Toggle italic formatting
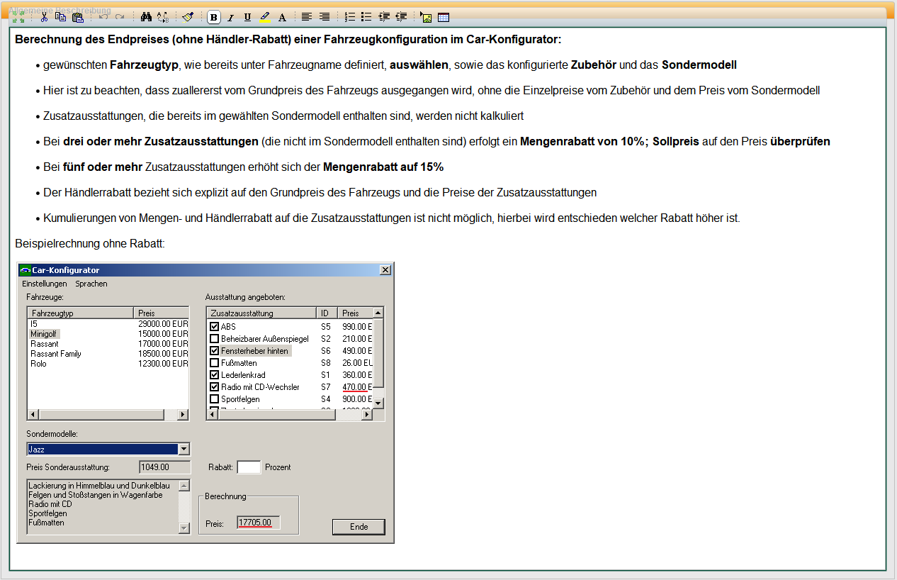Viewport: 897px width, 580px height. (x=230, y=18)
